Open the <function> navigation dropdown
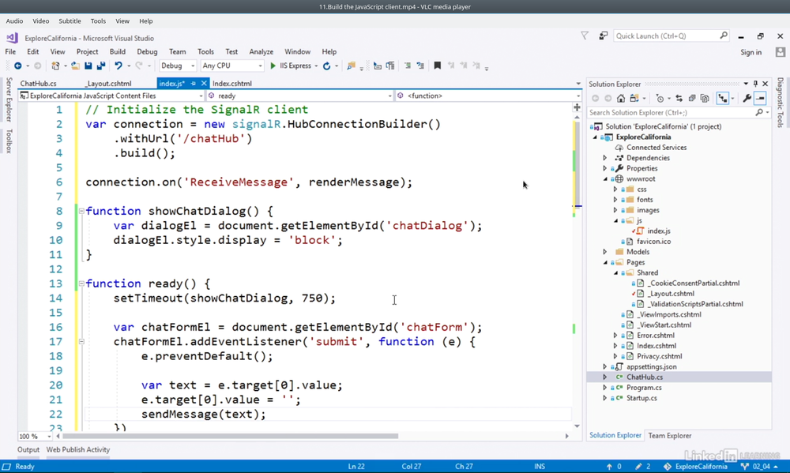Screen dimensions: 790x473 point(489,96)
